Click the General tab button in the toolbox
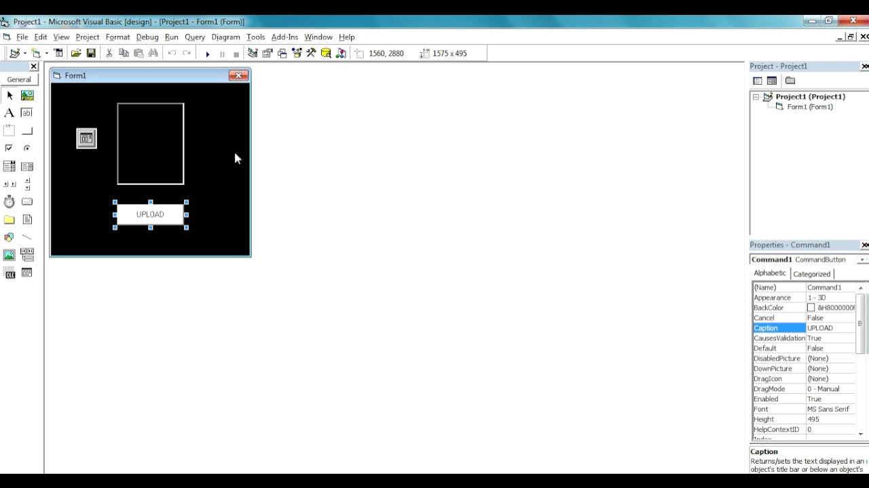Image resolution: width=869 pixels, height=488 pixels. (19, 79)
